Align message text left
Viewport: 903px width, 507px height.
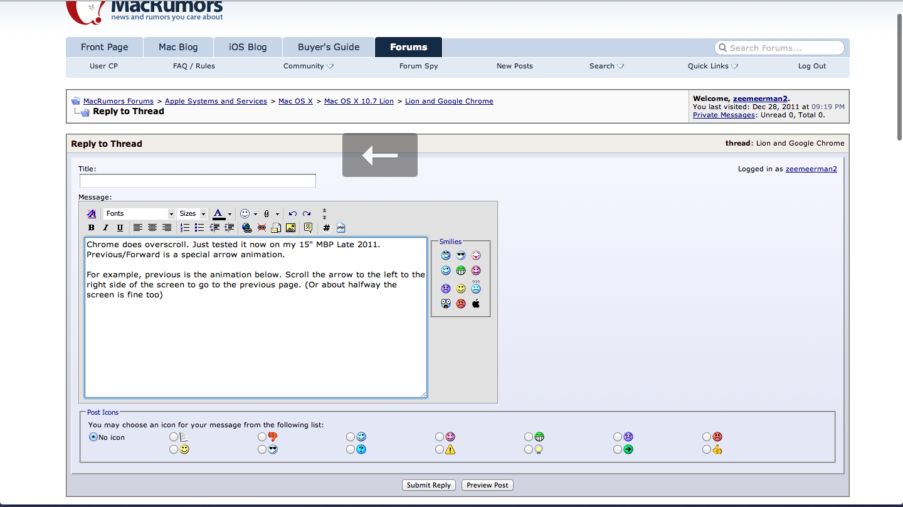click(x=138, y=228)
